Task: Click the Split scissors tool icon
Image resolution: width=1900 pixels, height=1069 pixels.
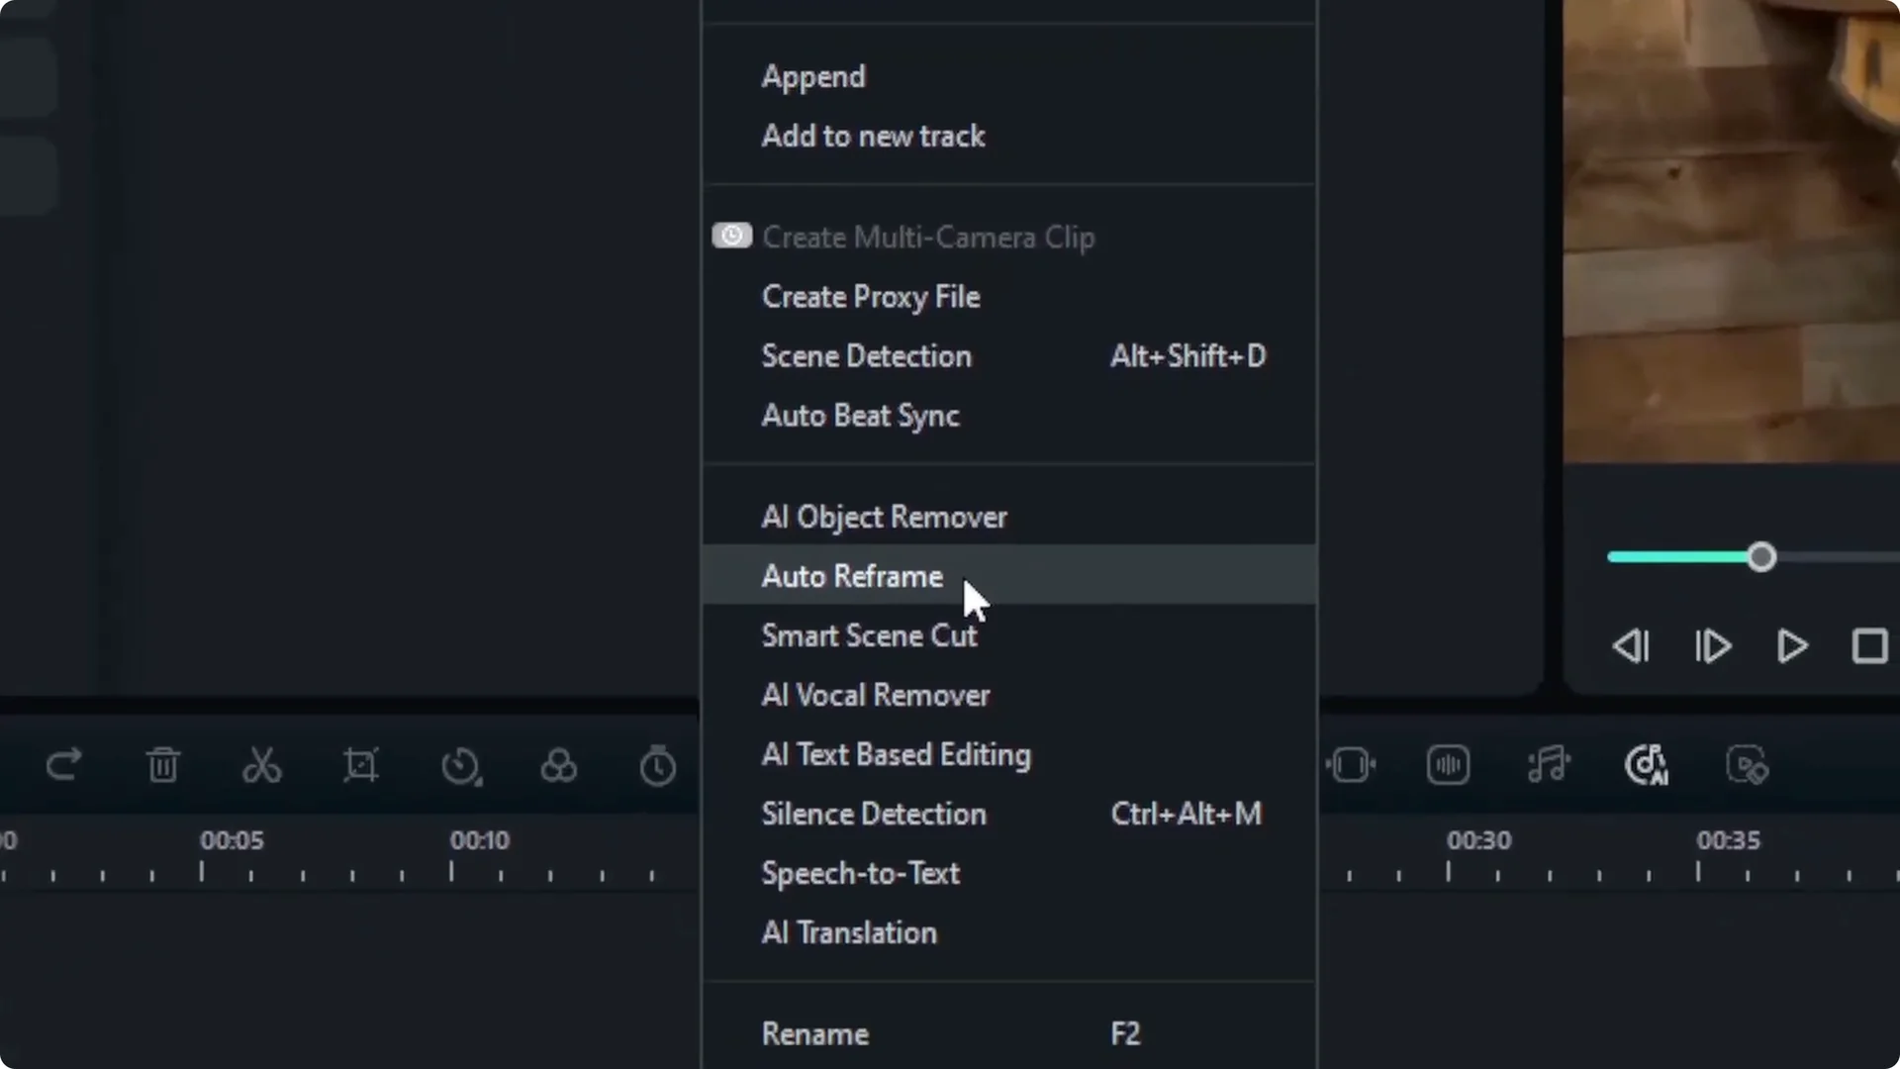Action: tap(261, 765)
